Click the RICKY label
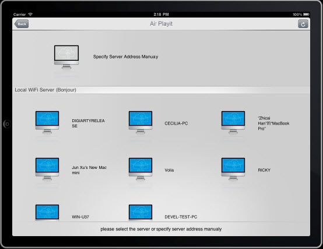Screen dimensions: 323x249 pos(264,170)
